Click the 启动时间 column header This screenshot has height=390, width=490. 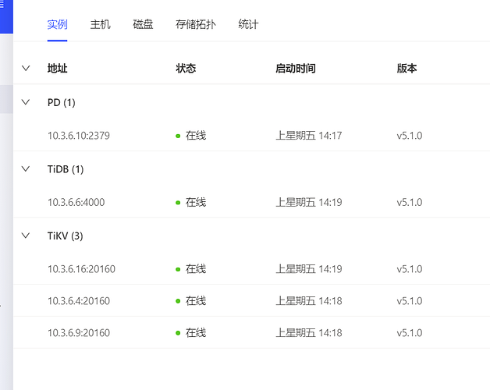(x=296, y=68)
